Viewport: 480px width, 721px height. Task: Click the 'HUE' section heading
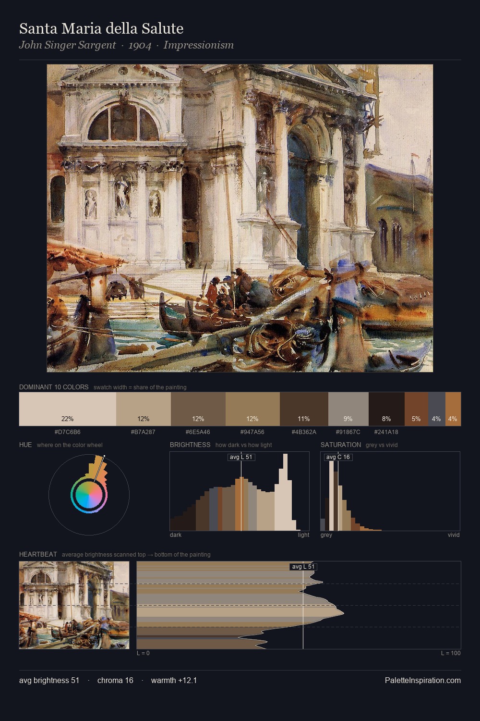point(25,445)
